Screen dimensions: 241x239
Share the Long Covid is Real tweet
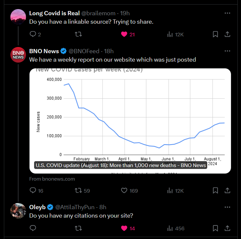pos(227,34)
